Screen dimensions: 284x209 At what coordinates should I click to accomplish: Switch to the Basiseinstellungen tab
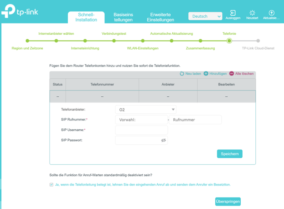click(123, 17)
